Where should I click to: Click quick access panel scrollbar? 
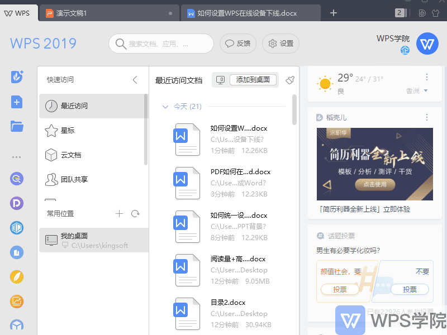tap(146, 130)
